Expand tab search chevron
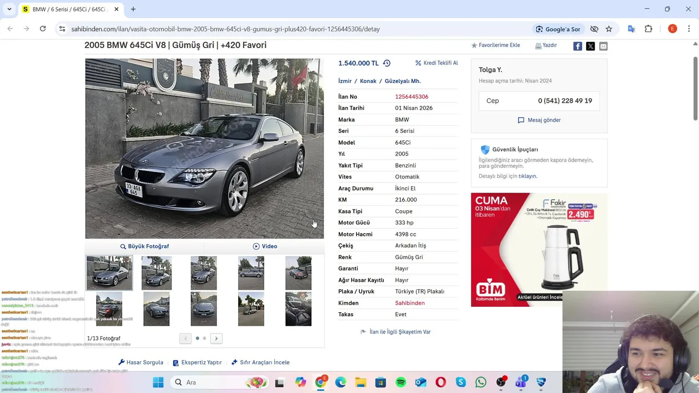699x393 pixels. tap(8, 9)
